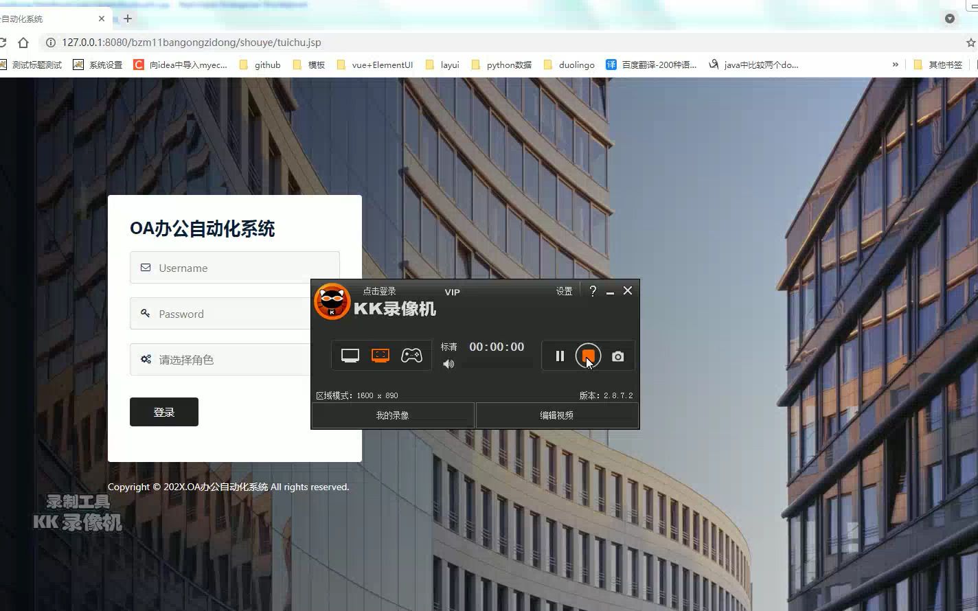Expand hidden bookmarks chevron
The image size is (978, 611).
pyautogui.click(x=895, y=65)
